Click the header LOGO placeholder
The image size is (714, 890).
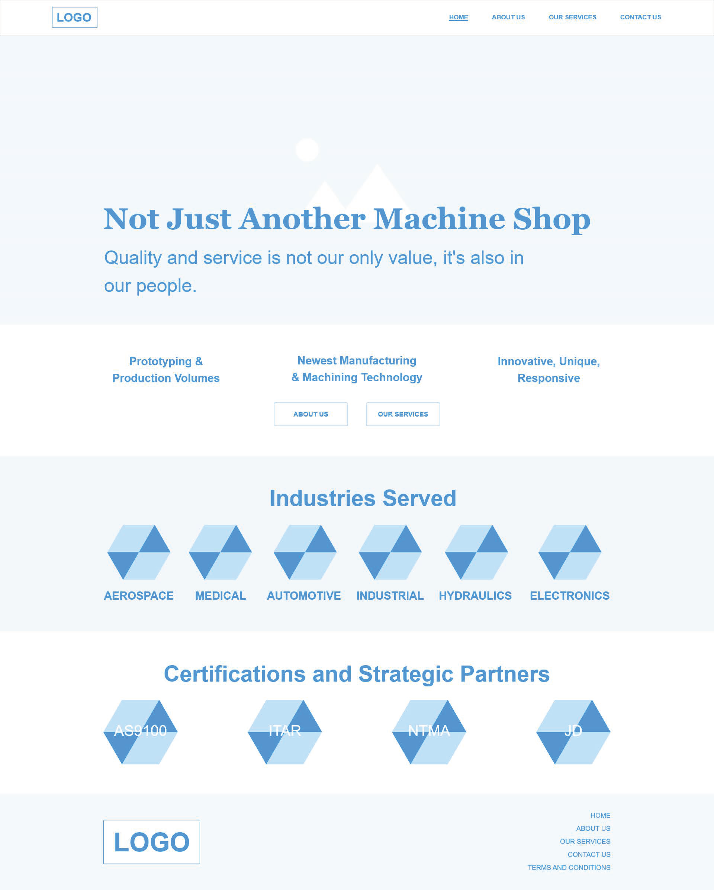(74, 17)
